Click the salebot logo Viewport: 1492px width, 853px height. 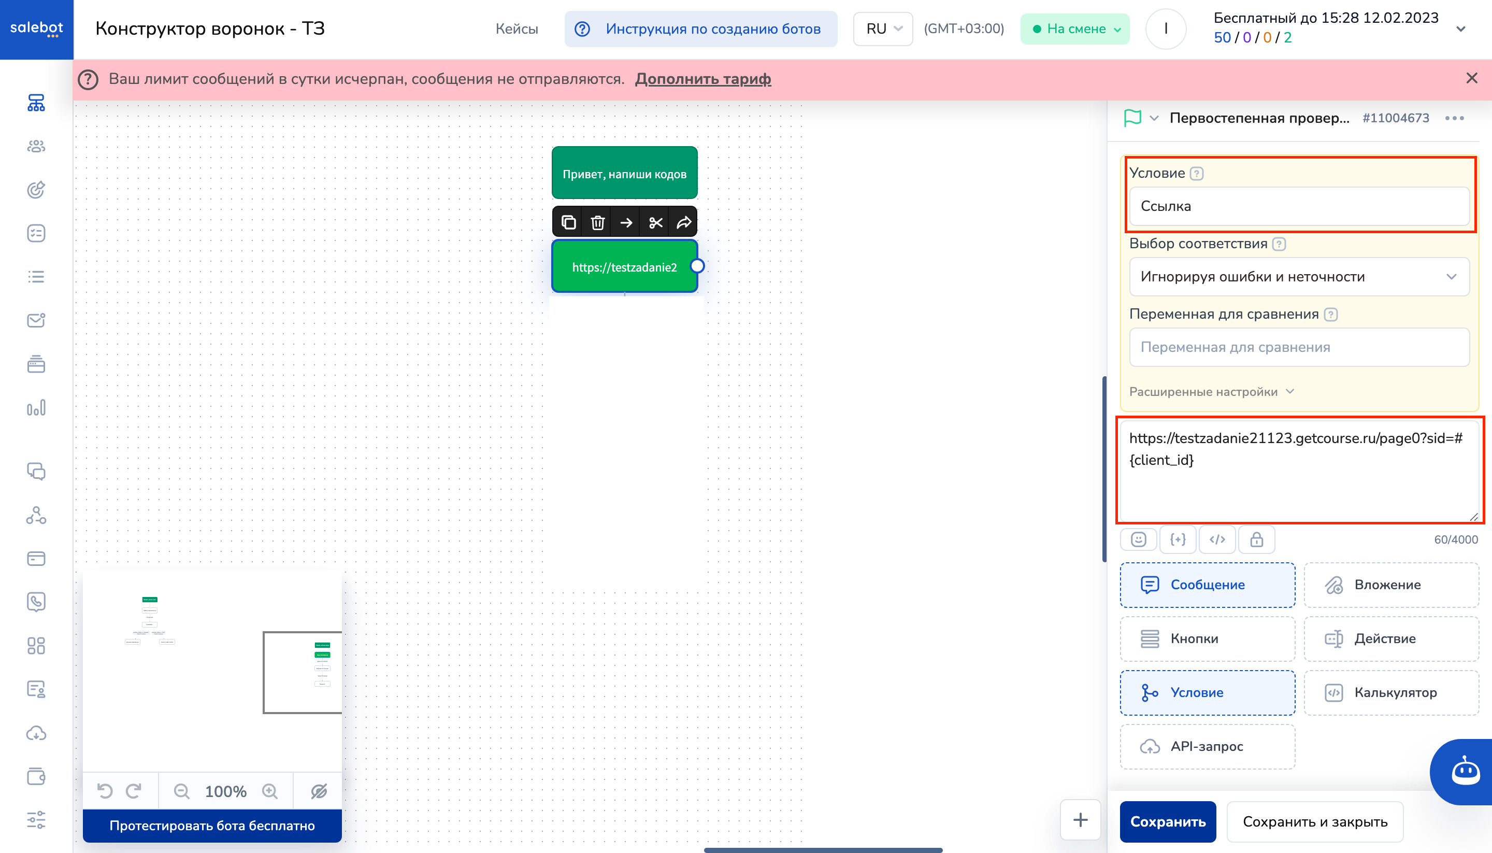tap(36, 29)
